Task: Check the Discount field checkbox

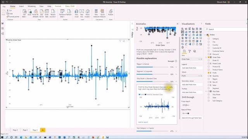Action: click(x=208, y=54)
